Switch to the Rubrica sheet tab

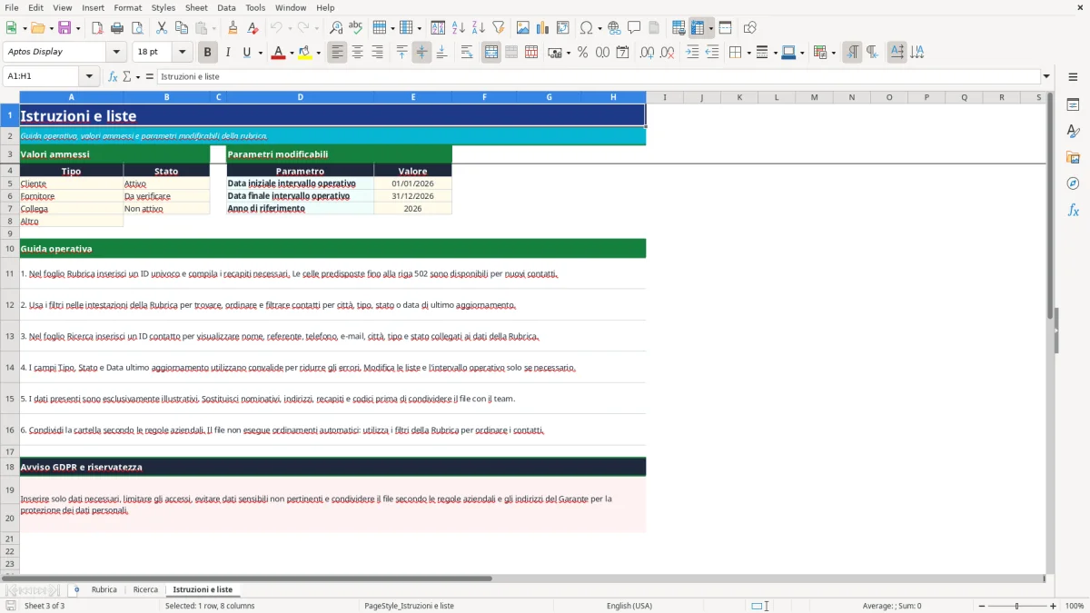[x=104, y=590]
